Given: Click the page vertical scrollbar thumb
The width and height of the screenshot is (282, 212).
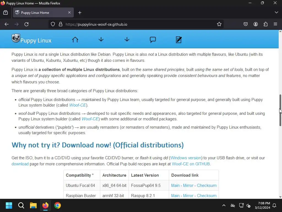Looking at the screenshot, I should pos(280,110).
